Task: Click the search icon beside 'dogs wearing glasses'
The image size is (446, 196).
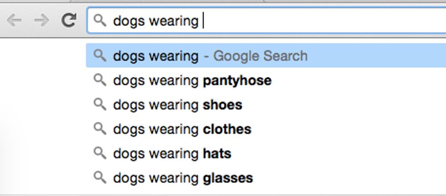Action: pos(100,177)
